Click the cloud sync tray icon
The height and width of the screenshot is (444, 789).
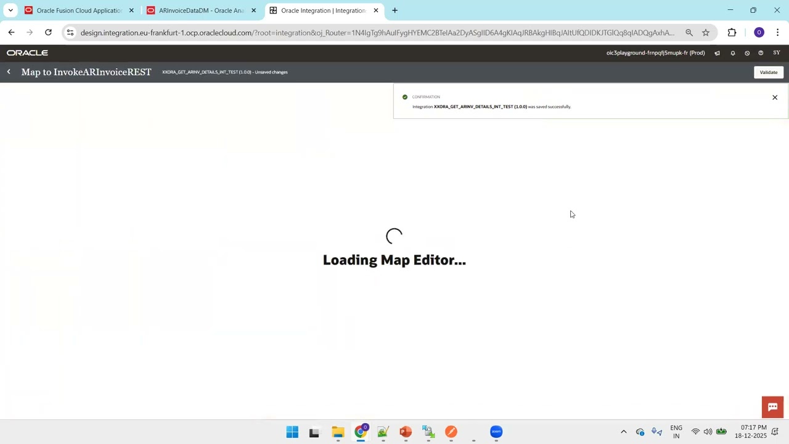[640, 432]
